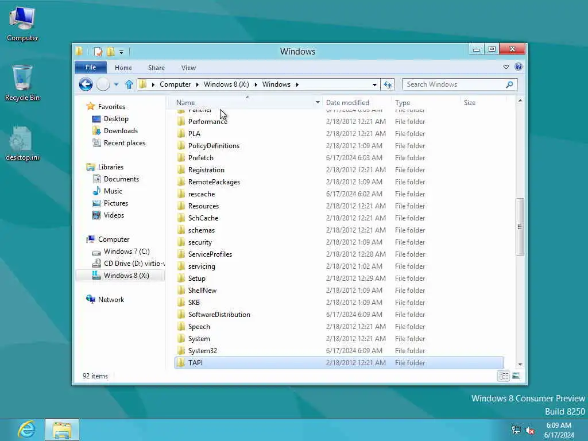The height and width of the screenshot is (441, 588).
Task: Switch to the View ribbon tab
Action: pyautogui.click(x=188, y=68)
